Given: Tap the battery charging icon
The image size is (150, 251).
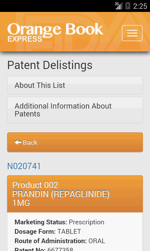Looking at the screenshot, I should point(128,6).
